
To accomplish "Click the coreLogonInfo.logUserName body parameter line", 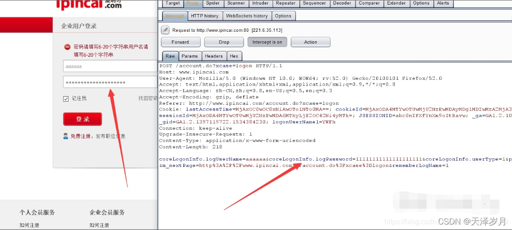I will click(x=335, y=159).
